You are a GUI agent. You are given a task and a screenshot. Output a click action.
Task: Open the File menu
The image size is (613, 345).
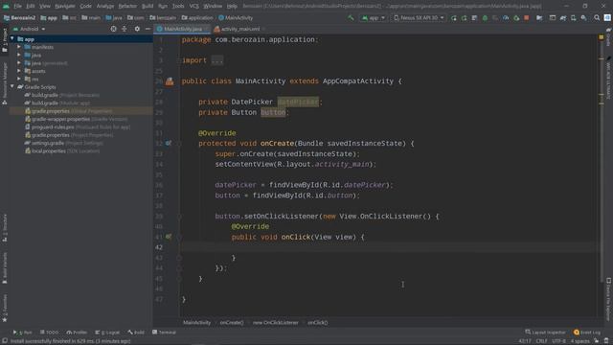tap(17, 6)
